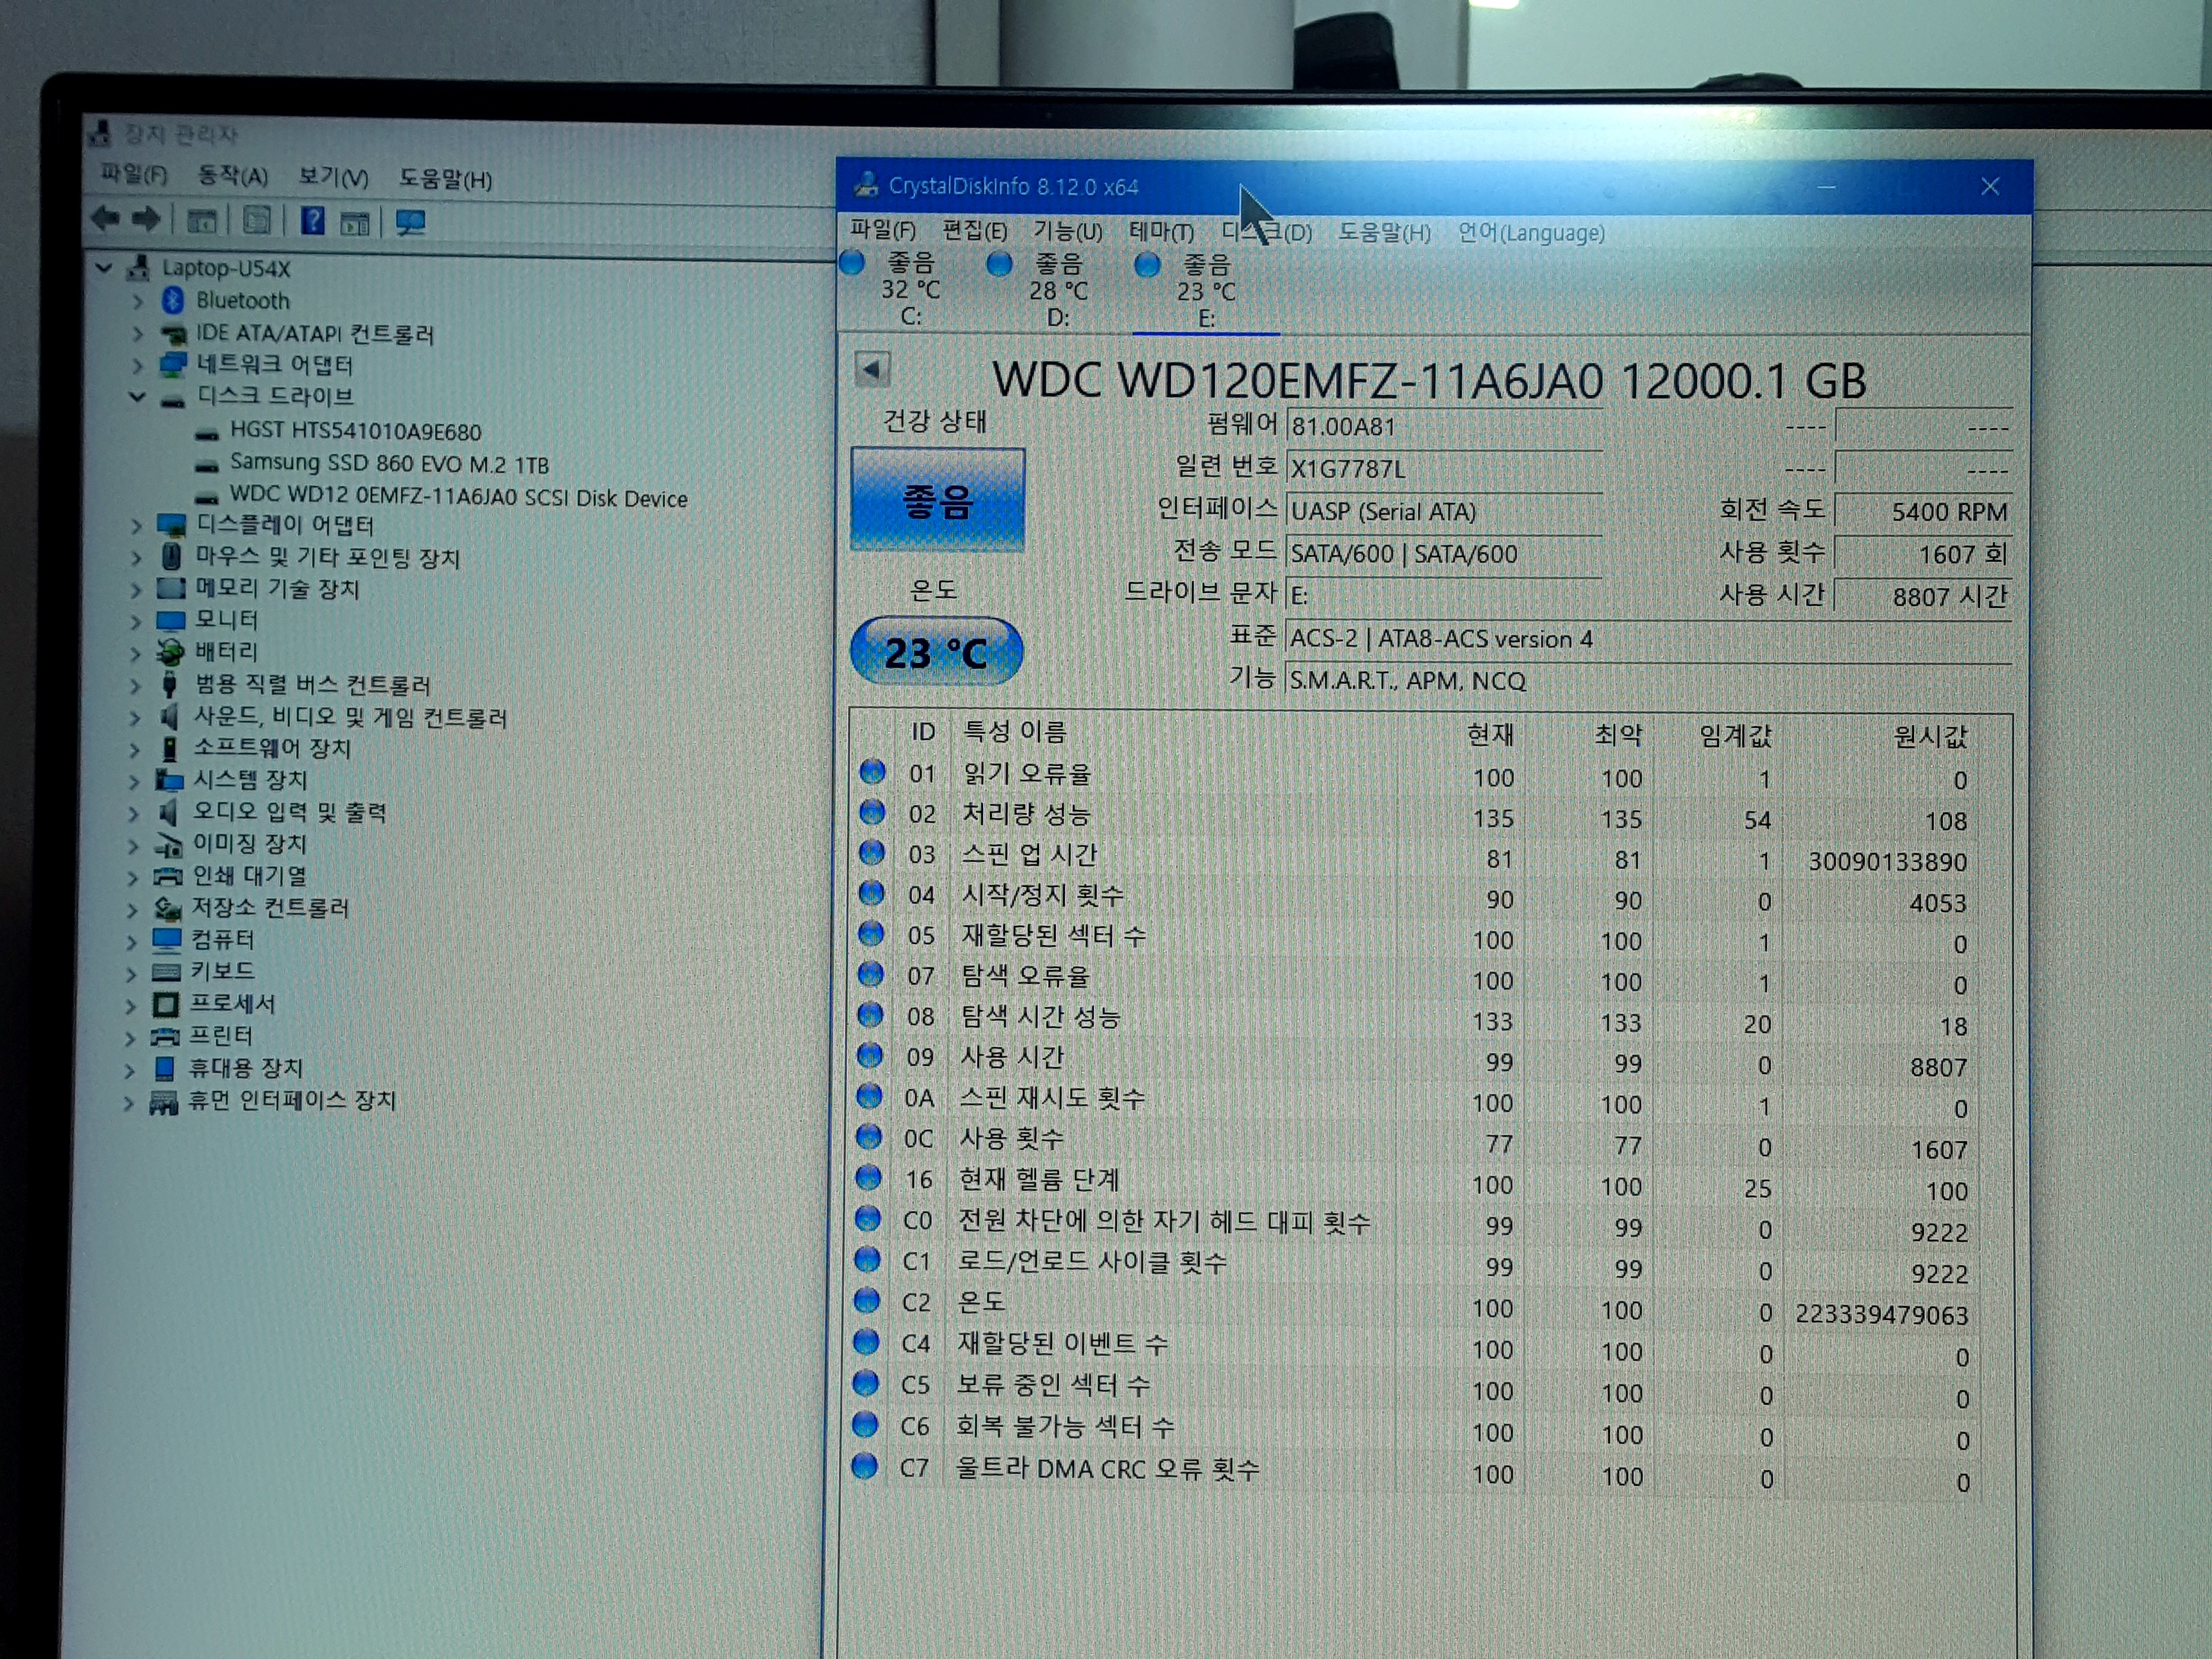Click the battery icon in device tree
The width and height of the screenshot is (2212, 1659).
170,652
